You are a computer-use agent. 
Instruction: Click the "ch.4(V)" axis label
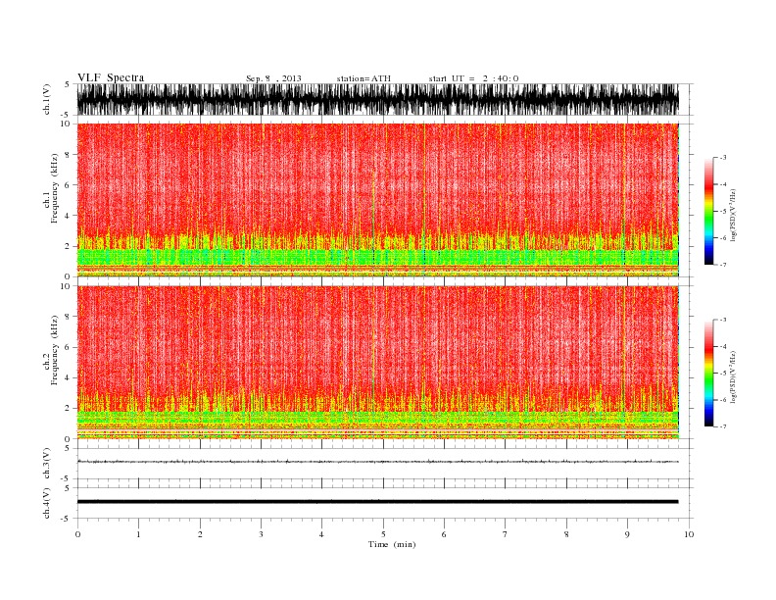point(47,503)
